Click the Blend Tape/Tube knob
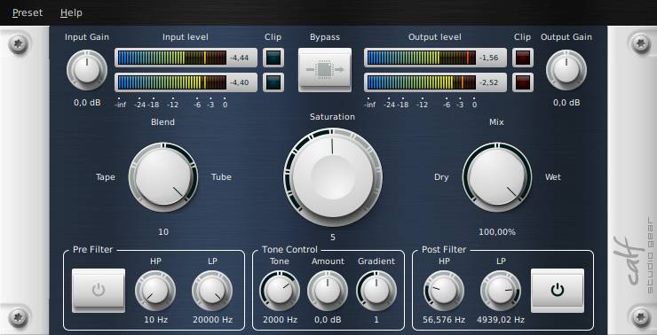The image size is (657, 335). [x=163, y=177]
